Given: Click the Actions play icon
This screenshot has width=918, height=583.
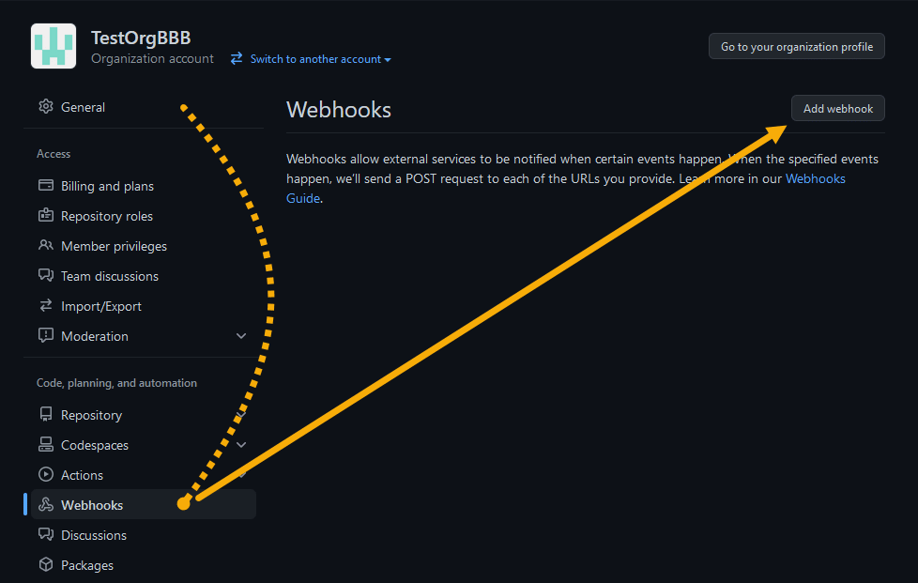Looking at the screenshot, I should 45,475.
